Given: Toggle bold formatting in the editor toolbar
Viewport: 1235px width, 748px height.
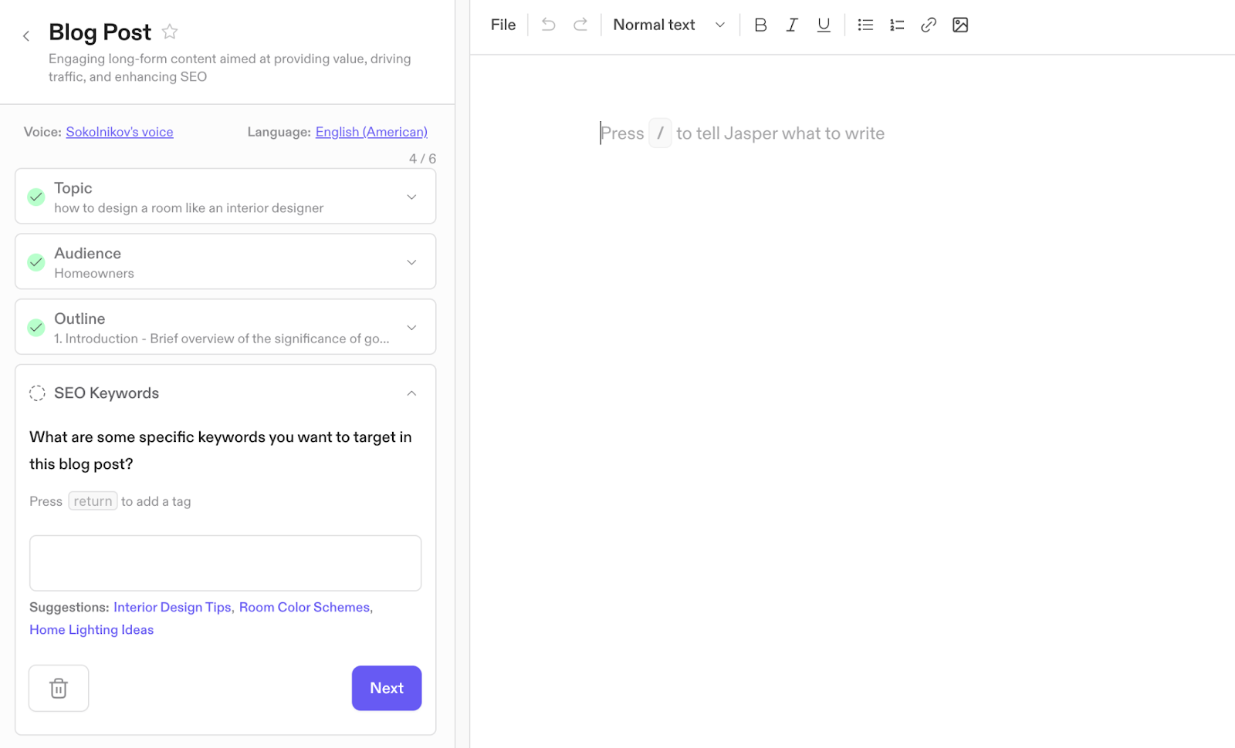Looking at the screenshot, I should coord(760,24).
